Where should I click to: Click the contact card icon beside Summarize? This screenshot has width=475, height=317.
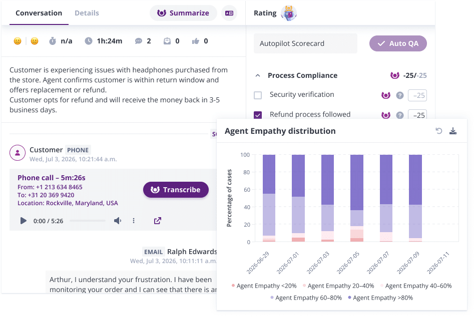tap(229, 13)
